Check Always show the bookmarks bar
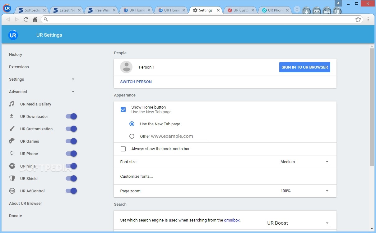376x233 pixels. tap(123, 149)
